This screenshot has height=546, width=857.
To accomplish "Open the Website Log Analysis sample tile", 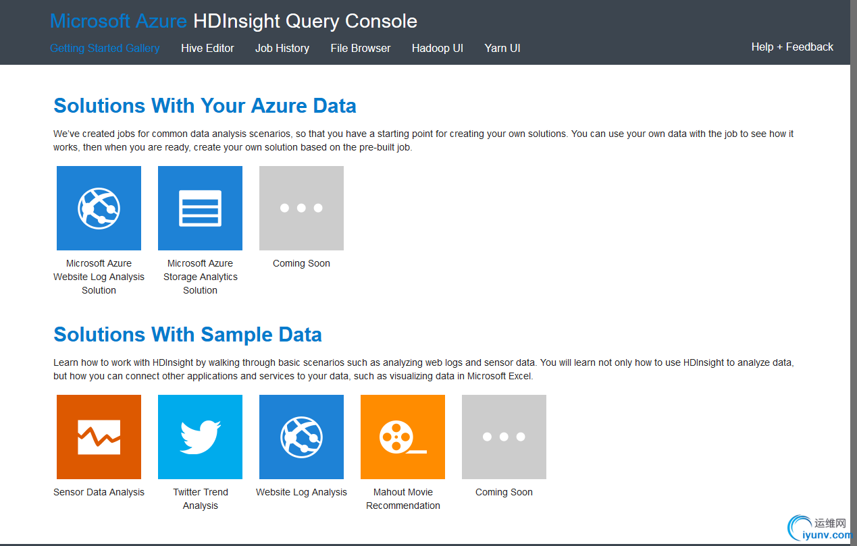I will tap(301, 437).
